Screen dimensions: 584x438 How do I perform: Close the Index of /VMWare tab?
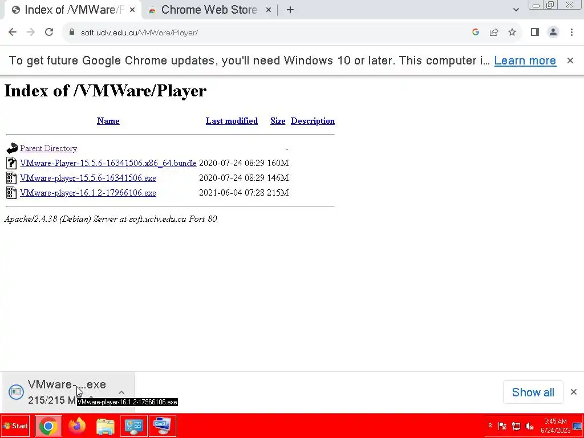132,10
